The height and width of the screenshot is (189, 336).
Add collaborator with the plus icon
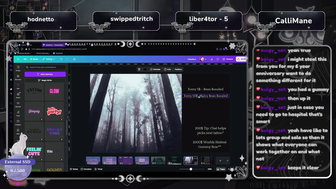point(206,59)
